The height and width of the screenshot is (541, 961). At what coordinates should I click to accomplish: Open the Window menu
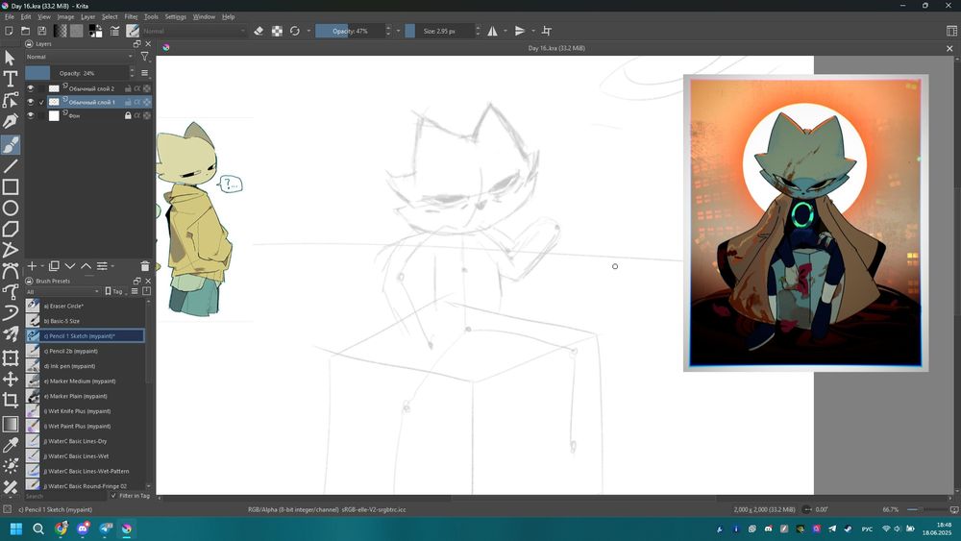coord(204,16)
